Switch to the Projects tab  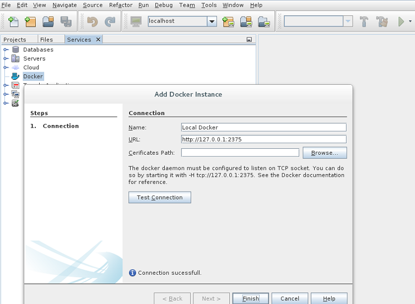[14, 40]
